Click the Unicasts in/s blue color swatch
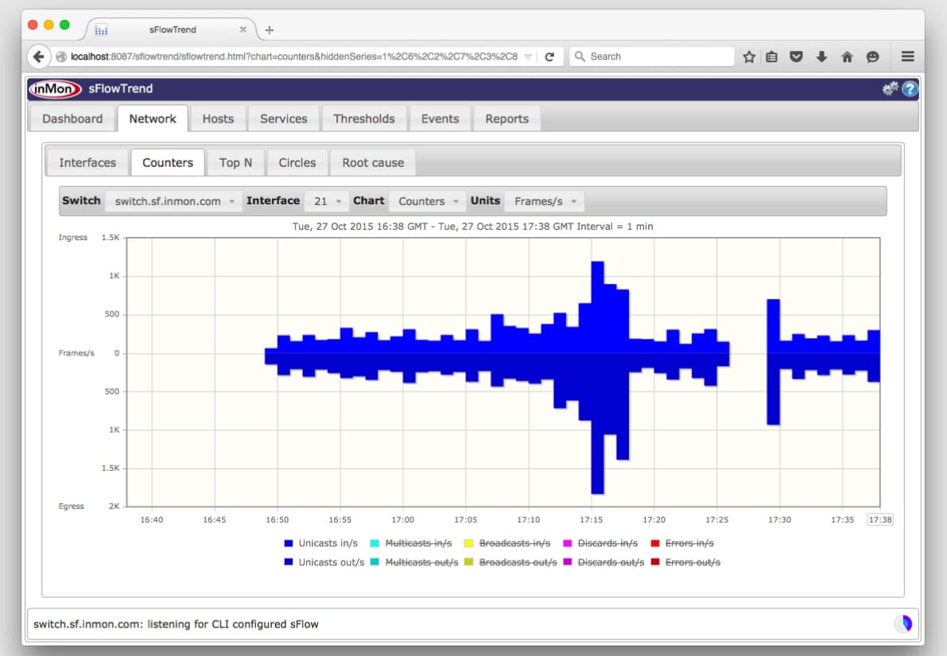The width and height of the screenshot is (947, 656). [289, 544]
